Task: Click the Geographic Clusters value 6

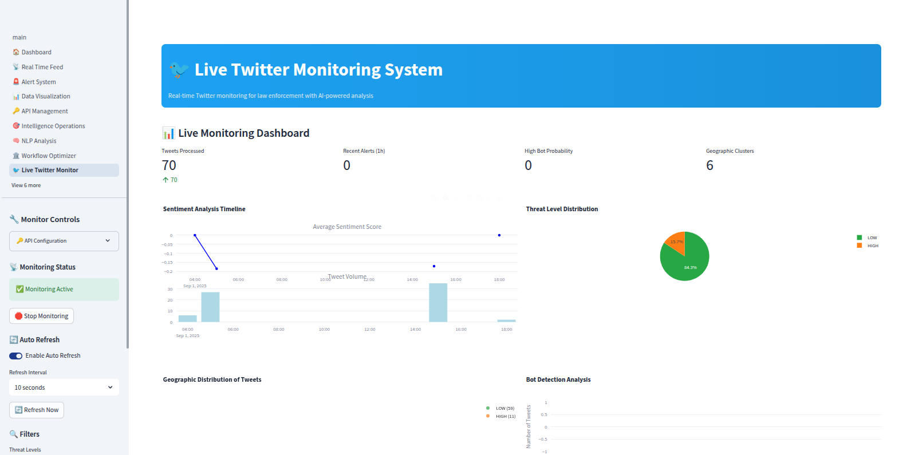Action: tap(710, 165)
